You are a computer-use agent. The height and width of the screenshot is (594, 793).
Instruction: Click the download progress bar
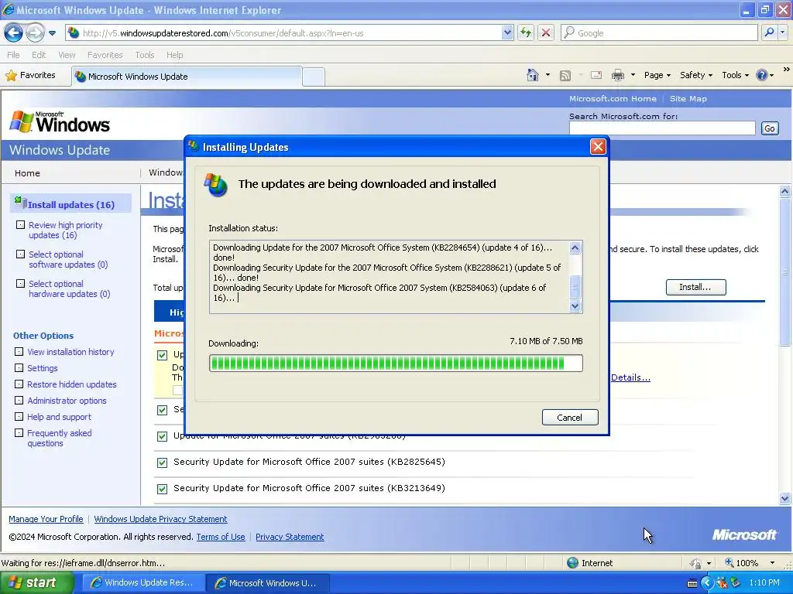396,364
